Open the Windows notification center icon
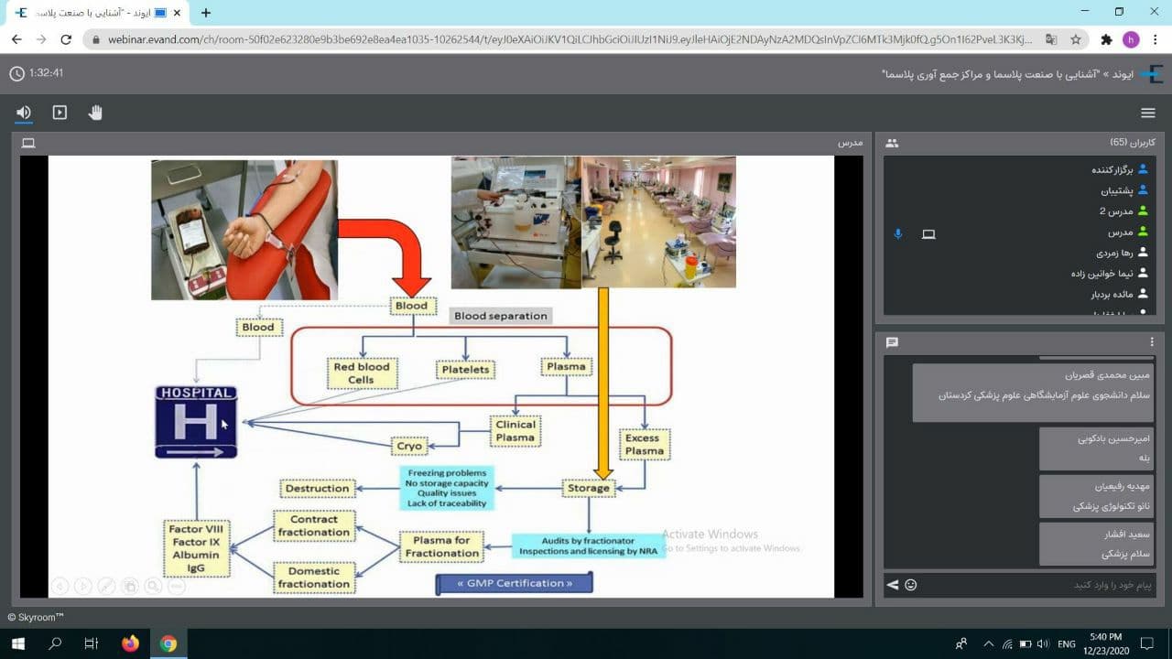 (x=1146, y=643)
